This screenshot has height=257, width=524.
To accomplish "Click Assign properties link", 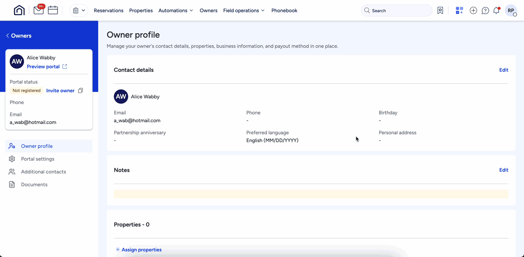I will coord(141,249).
